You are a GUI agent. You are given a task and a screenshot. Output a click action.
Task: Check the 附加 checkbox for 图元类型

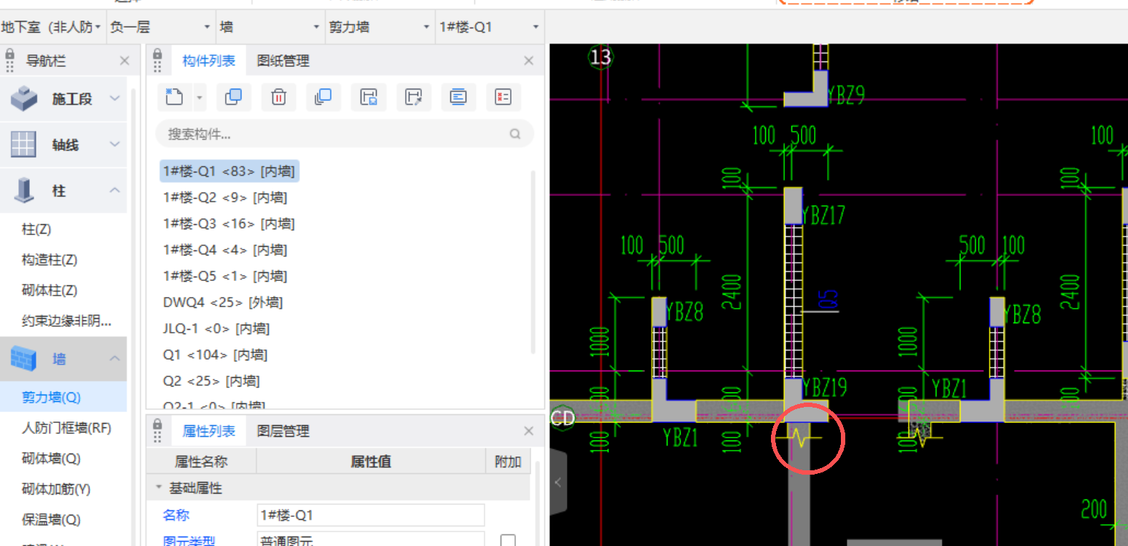pos(508,541)
